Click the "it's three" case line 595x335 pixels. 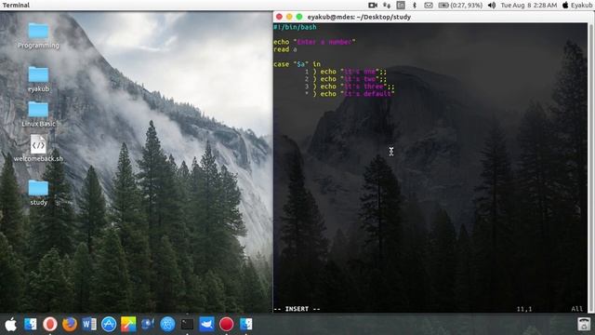pyautogui.click(x=350, y=87)
